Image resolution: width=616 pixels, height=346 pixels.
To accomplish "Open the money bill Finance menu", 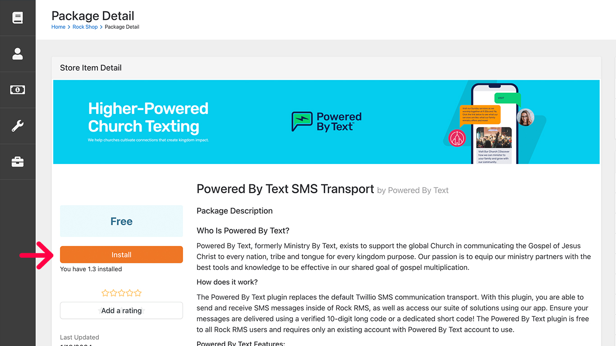I will coord(18,90).
